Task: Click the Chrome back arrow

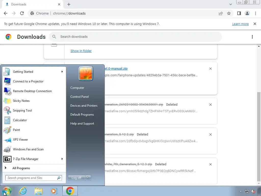Action: click(6, 13)
